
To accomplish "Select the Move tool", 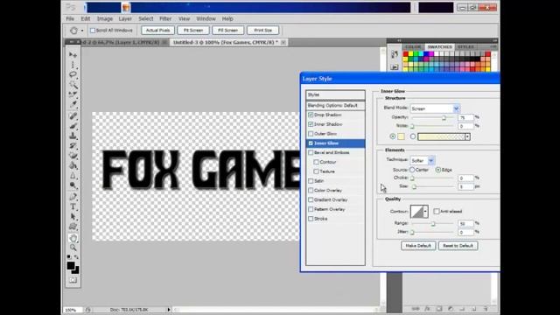I will (73, 54).
